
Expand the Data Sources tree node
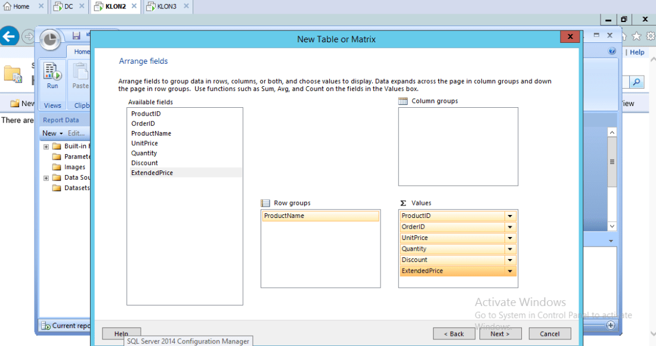[x=46, y=177]
